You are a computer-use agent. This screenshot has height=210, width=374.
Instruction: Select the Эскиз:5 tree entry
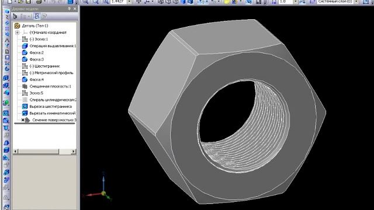click(36, 93)
